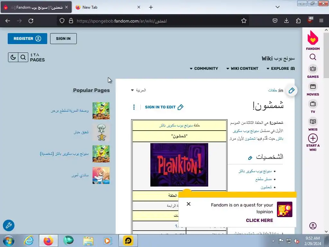Image resolution: width=329 pixels, height=247 pixels.
Task: Open the user profile icon in the sidebar
Action: (x=313, y=225)
